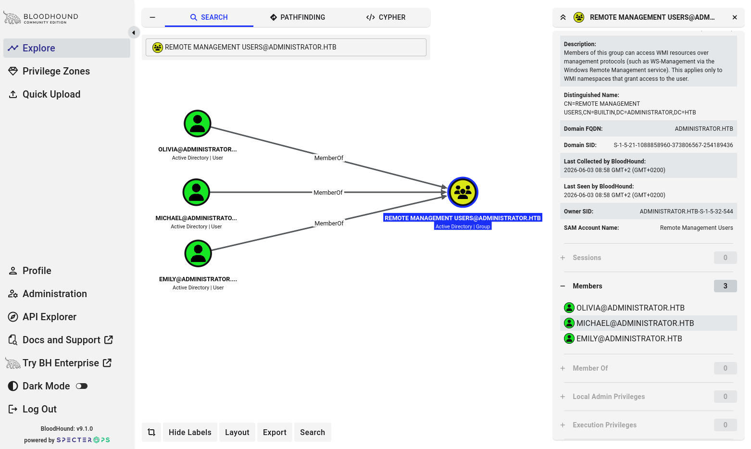The image size is (751, 449).
Task: Click the MemberOf edge label from EMILY
Action: point(329,224)
